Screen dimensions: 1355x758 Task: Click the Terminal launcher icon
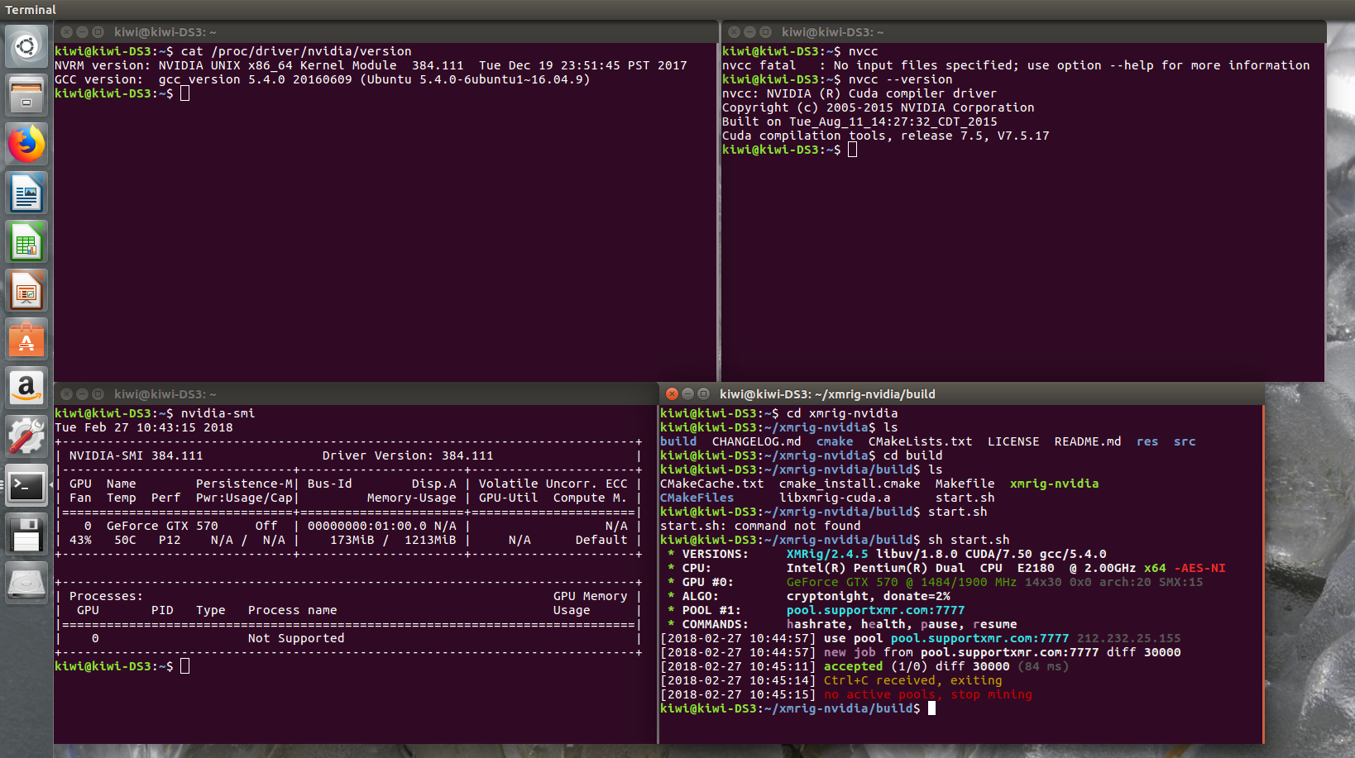26,485
